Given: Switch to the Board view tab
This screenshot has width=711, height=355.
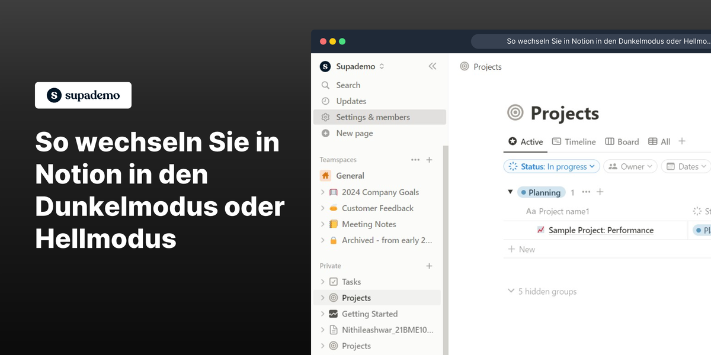Looking at the screenshot, I should [x=622, y=141].
